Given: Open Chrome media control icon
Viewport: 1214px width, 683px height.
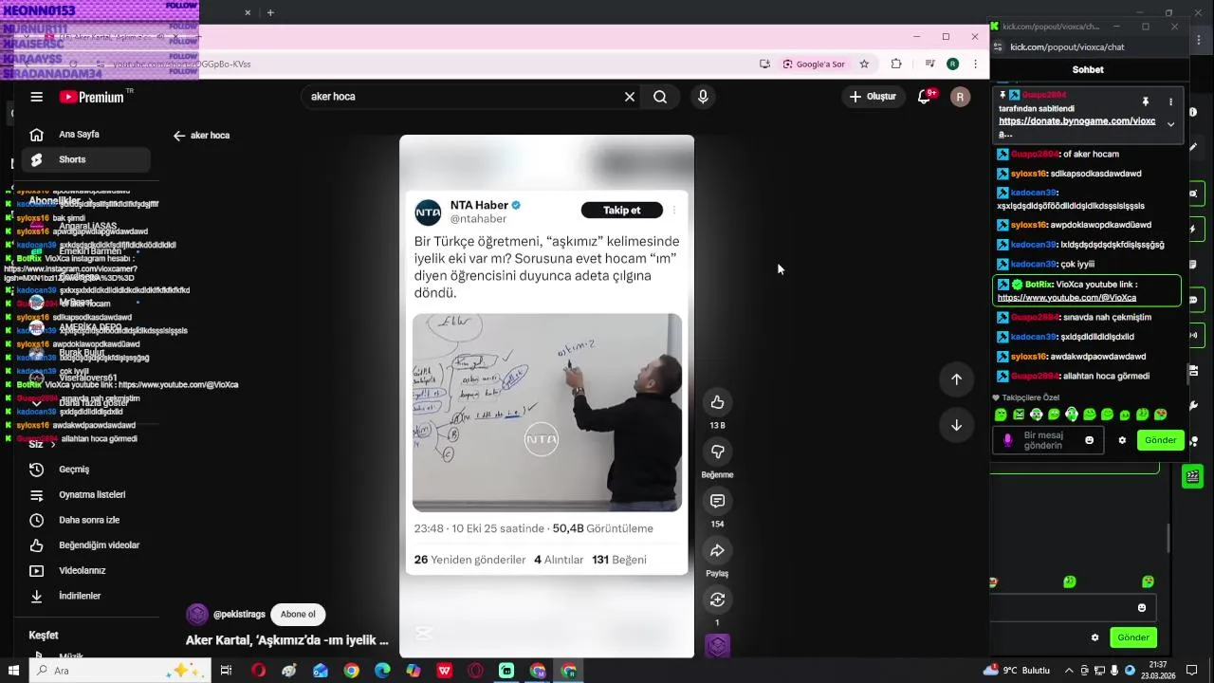Looking at the screenshot, I should [930, 65].
